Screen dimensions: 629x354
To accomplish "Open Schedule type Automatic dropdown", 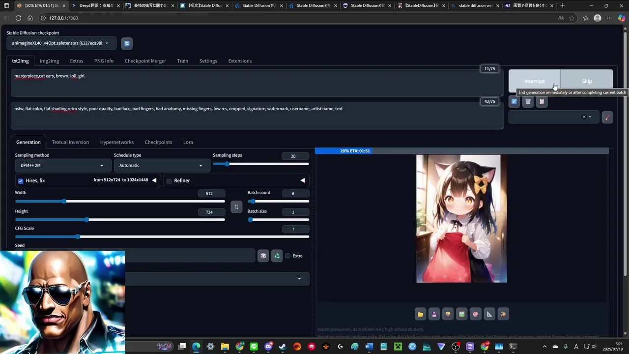I will pyautogui.click(x=161, y=166).
